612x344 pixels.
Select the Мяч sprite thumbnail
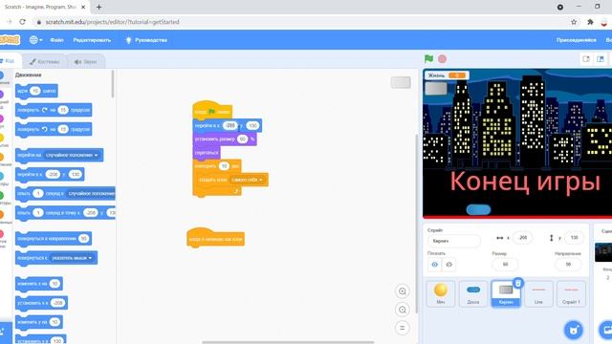click(440, 293)
